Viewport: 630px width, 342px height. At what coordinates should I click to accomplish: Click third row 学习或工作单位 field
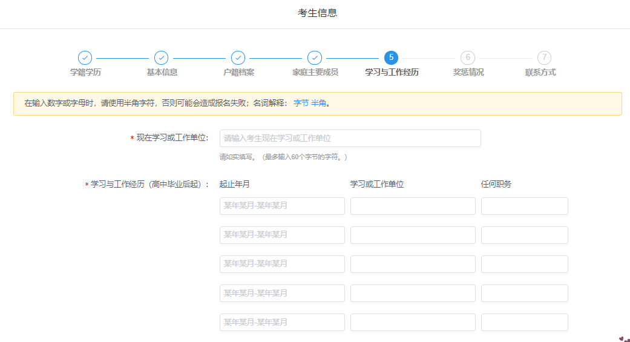point(413,264)
